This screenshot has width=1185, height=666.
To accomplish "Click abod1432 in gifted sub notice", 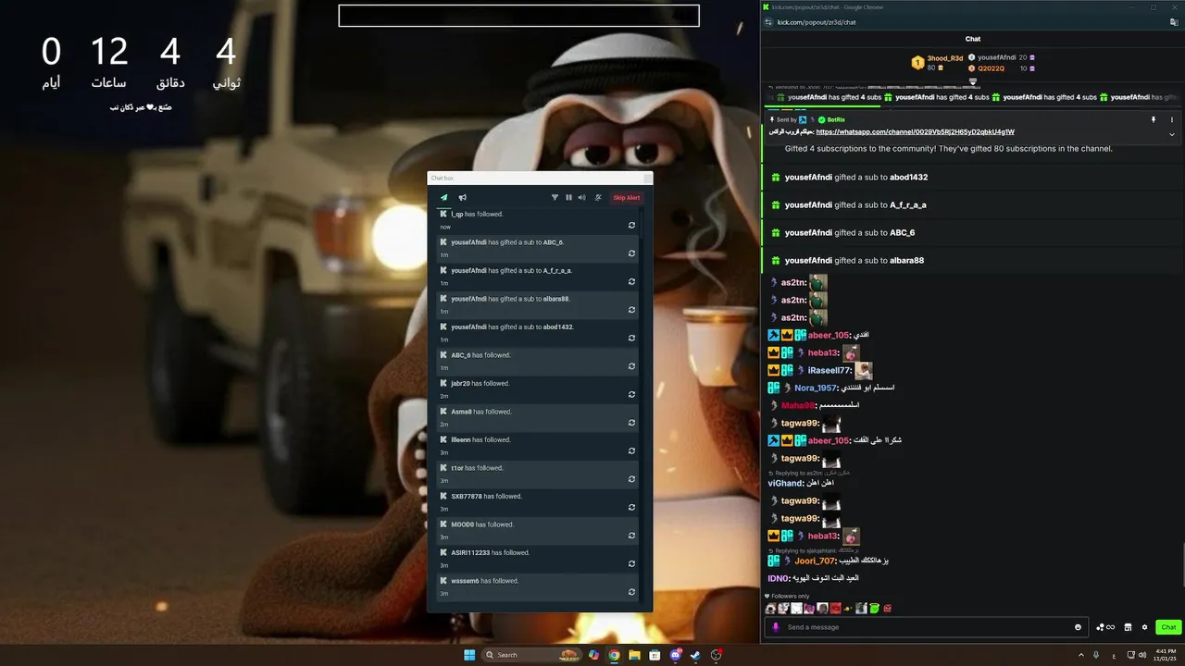I will coord(908,177).
